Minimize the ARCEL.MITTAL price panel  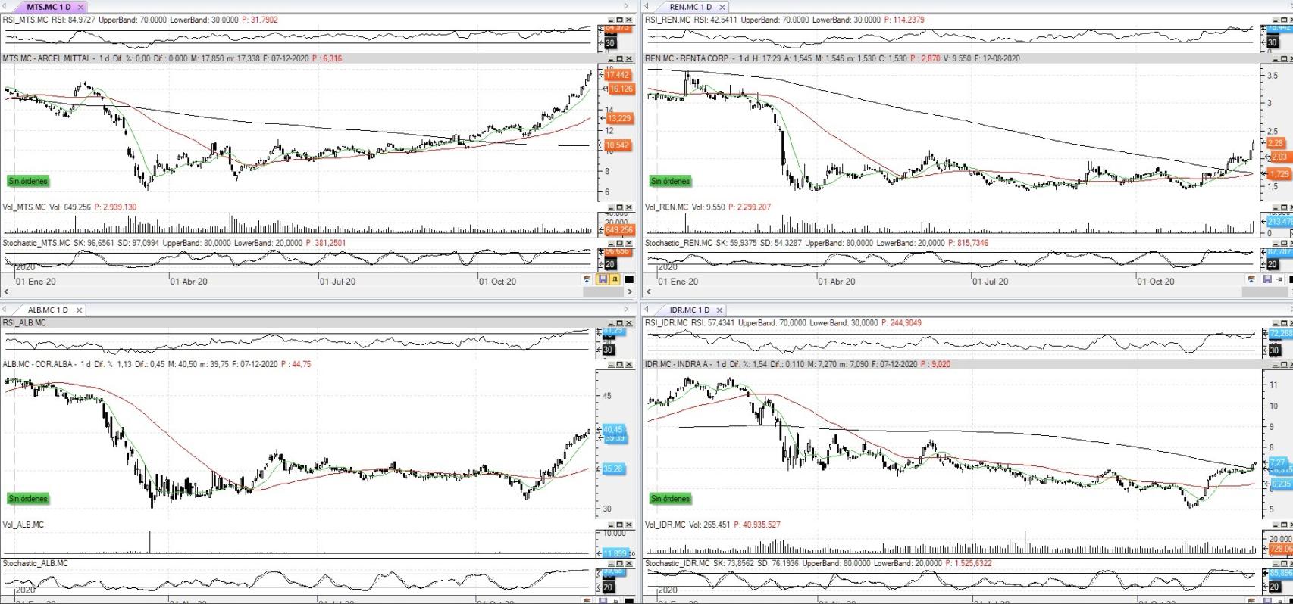click(611, 58)
